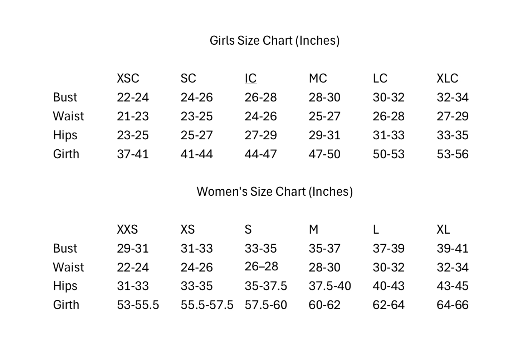Click the Women's Size Chart title
This screenshot has width=523, height=354.
274,191
